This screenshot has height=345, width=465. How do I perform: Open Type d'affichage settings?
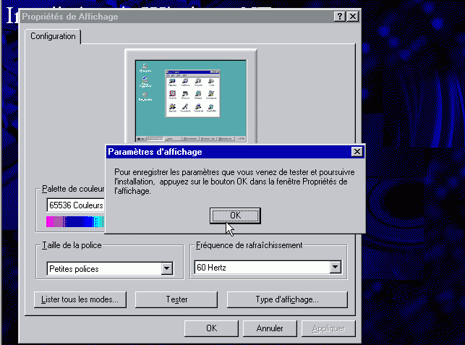pyautogui.click(x=287, y=299)
